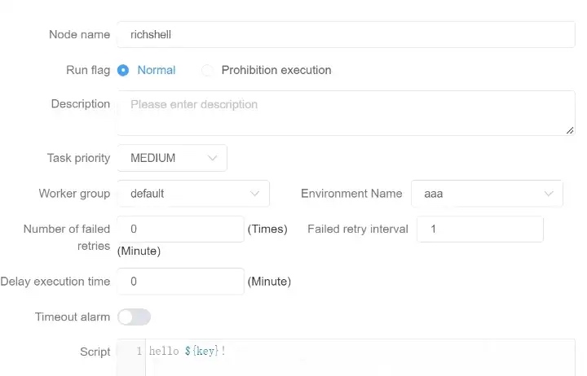Click the Worker group label

74,194
